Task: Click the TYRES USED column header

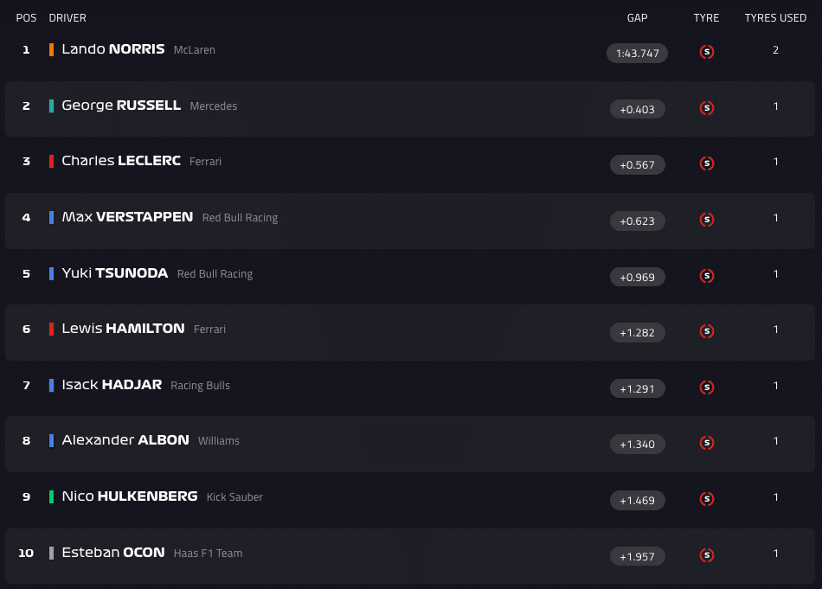Action: click(x=775, y=18)
